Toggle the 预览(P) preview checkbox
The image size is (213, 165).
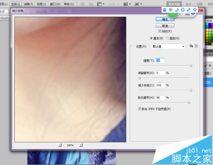tap(160, 31)
